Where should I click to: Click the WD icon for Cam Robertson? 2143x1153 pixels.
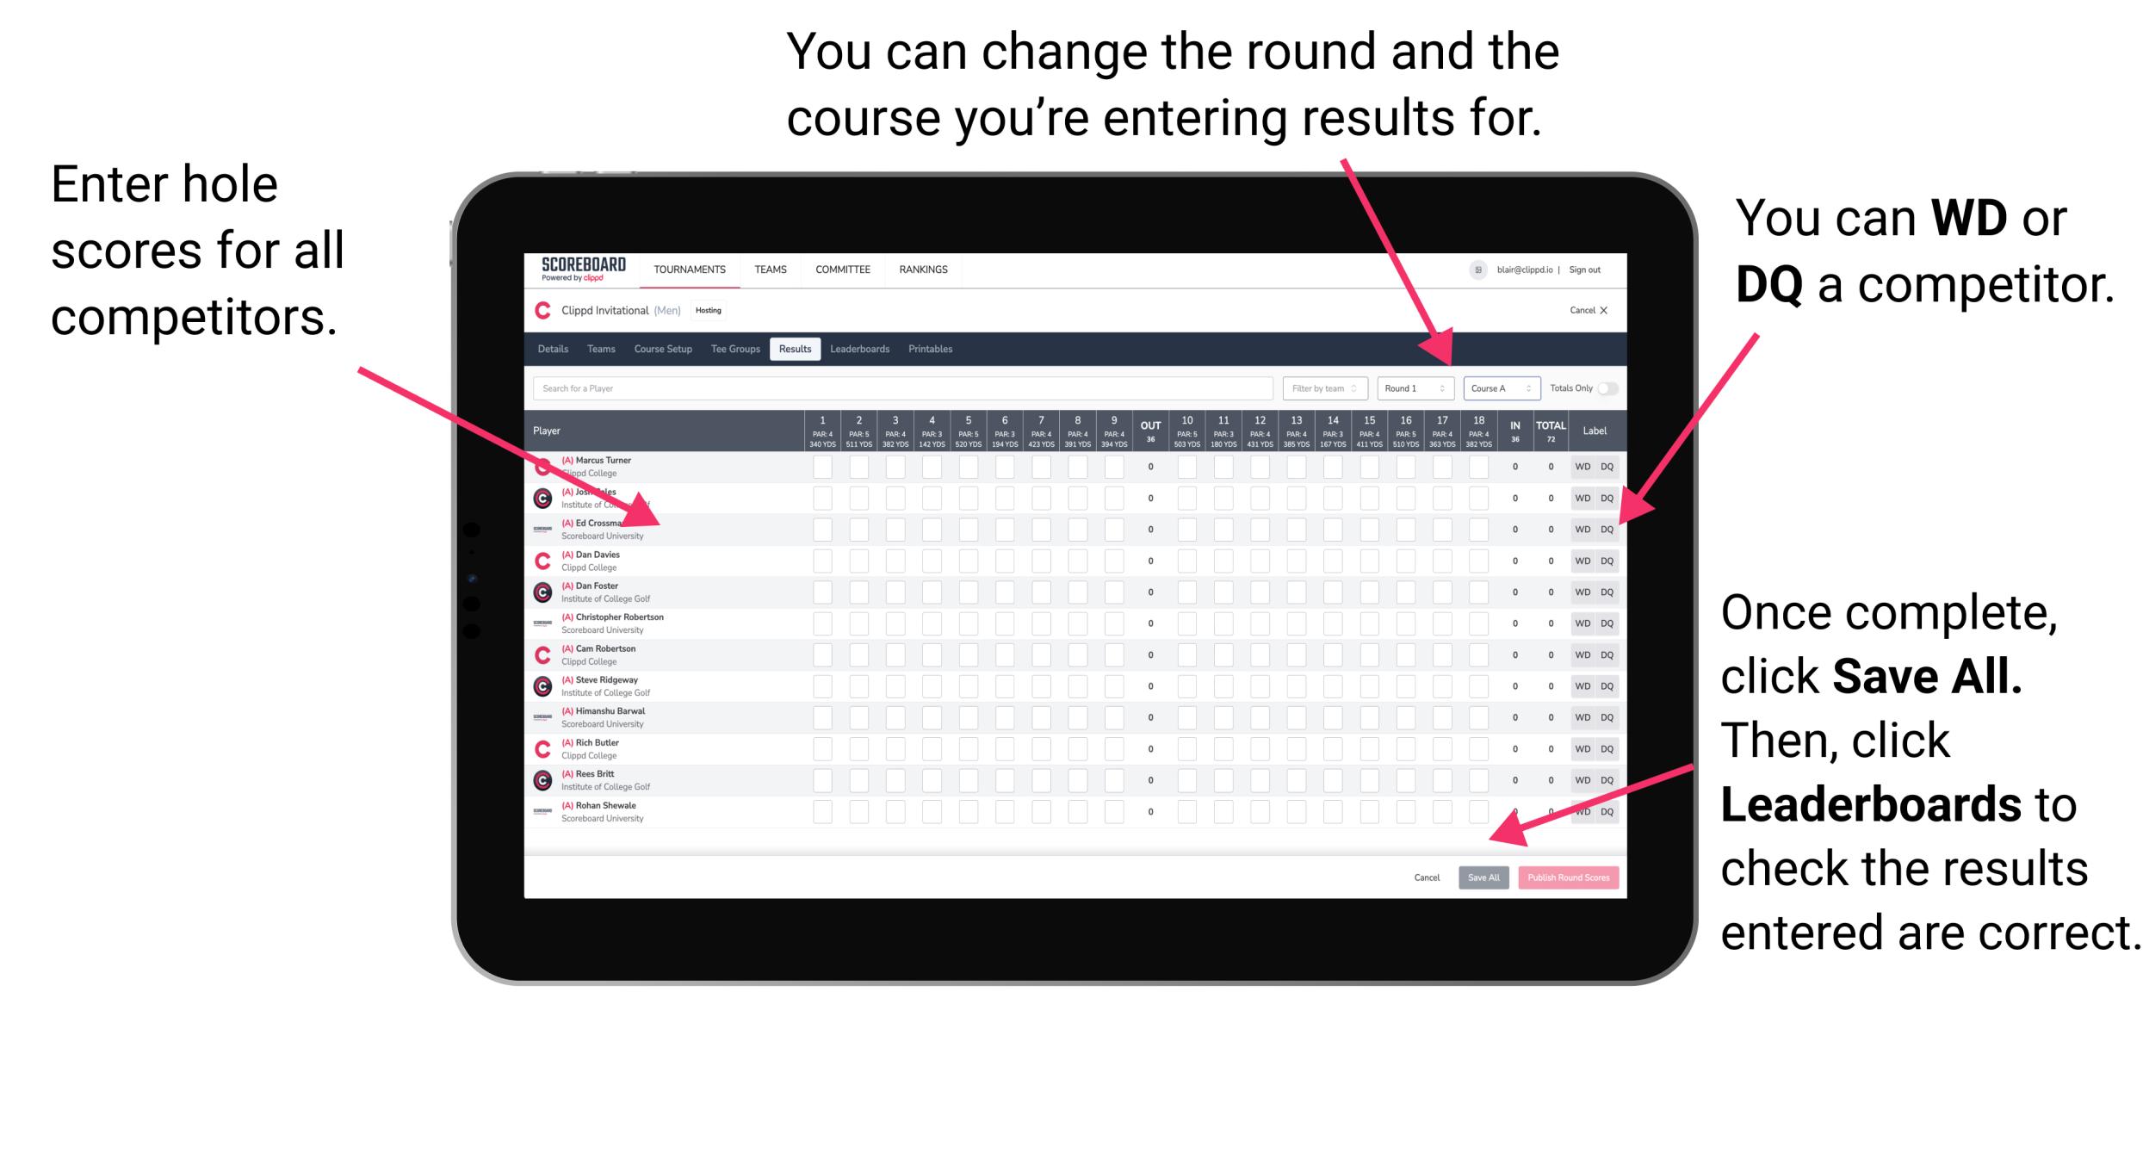(1581, 654)
